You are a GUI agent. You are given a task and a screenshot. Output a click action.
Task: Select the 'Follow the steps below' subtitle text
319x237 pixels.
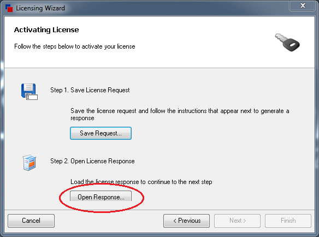pyautogui.click(x=75, y=46)
